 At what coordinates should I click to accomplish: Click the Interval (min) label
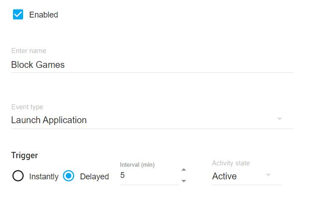pyautogui.click(x=137, y=165)
